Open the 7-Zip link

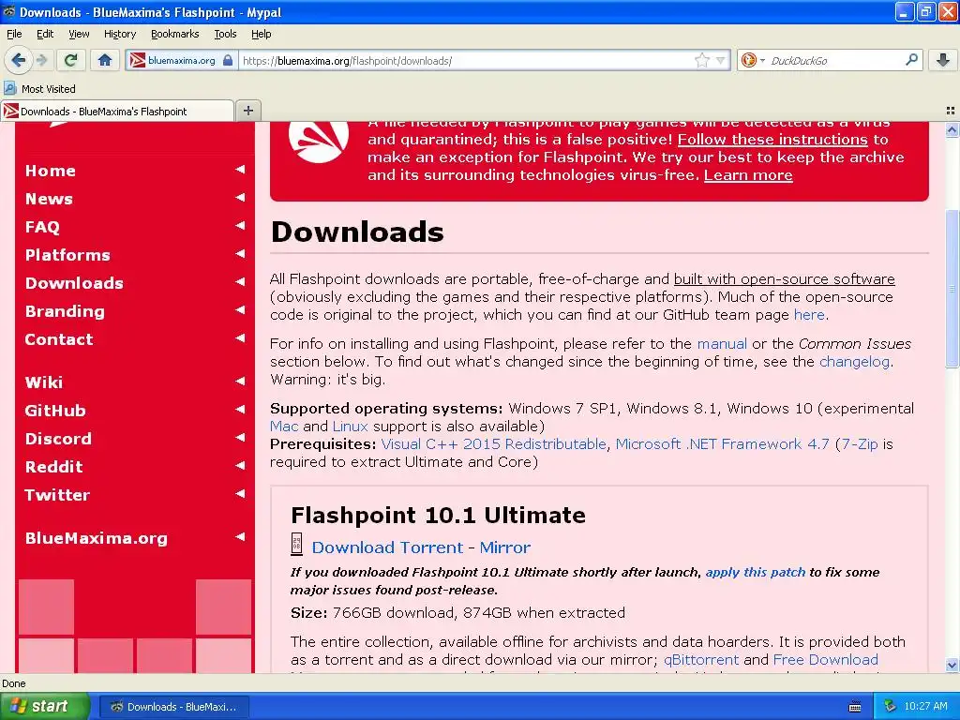click(860, 443)
